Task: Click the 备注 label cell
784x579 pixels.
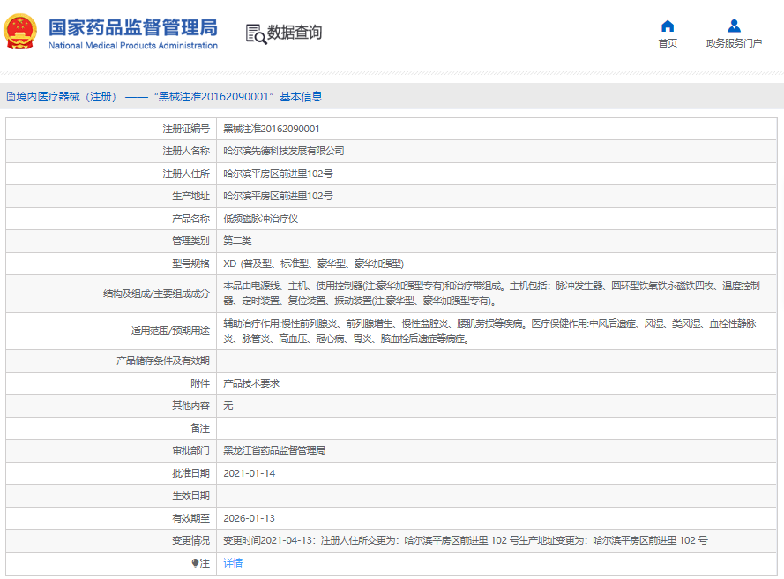Action: tap(111, 428)
